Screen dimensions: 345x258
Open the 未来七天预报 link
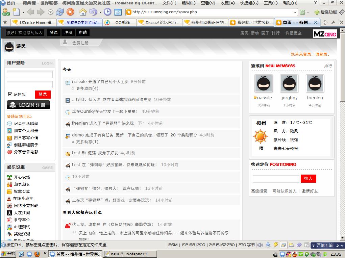(x=286, y=149)
